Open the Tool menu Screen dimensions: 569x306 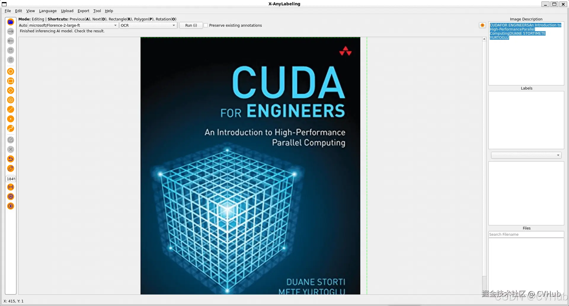[x=97, y=11]
